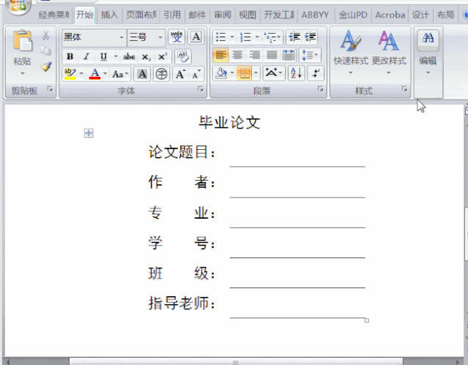Click the distributed alignment icon
This screenshot has height=365, width=468.
(289, 55)
